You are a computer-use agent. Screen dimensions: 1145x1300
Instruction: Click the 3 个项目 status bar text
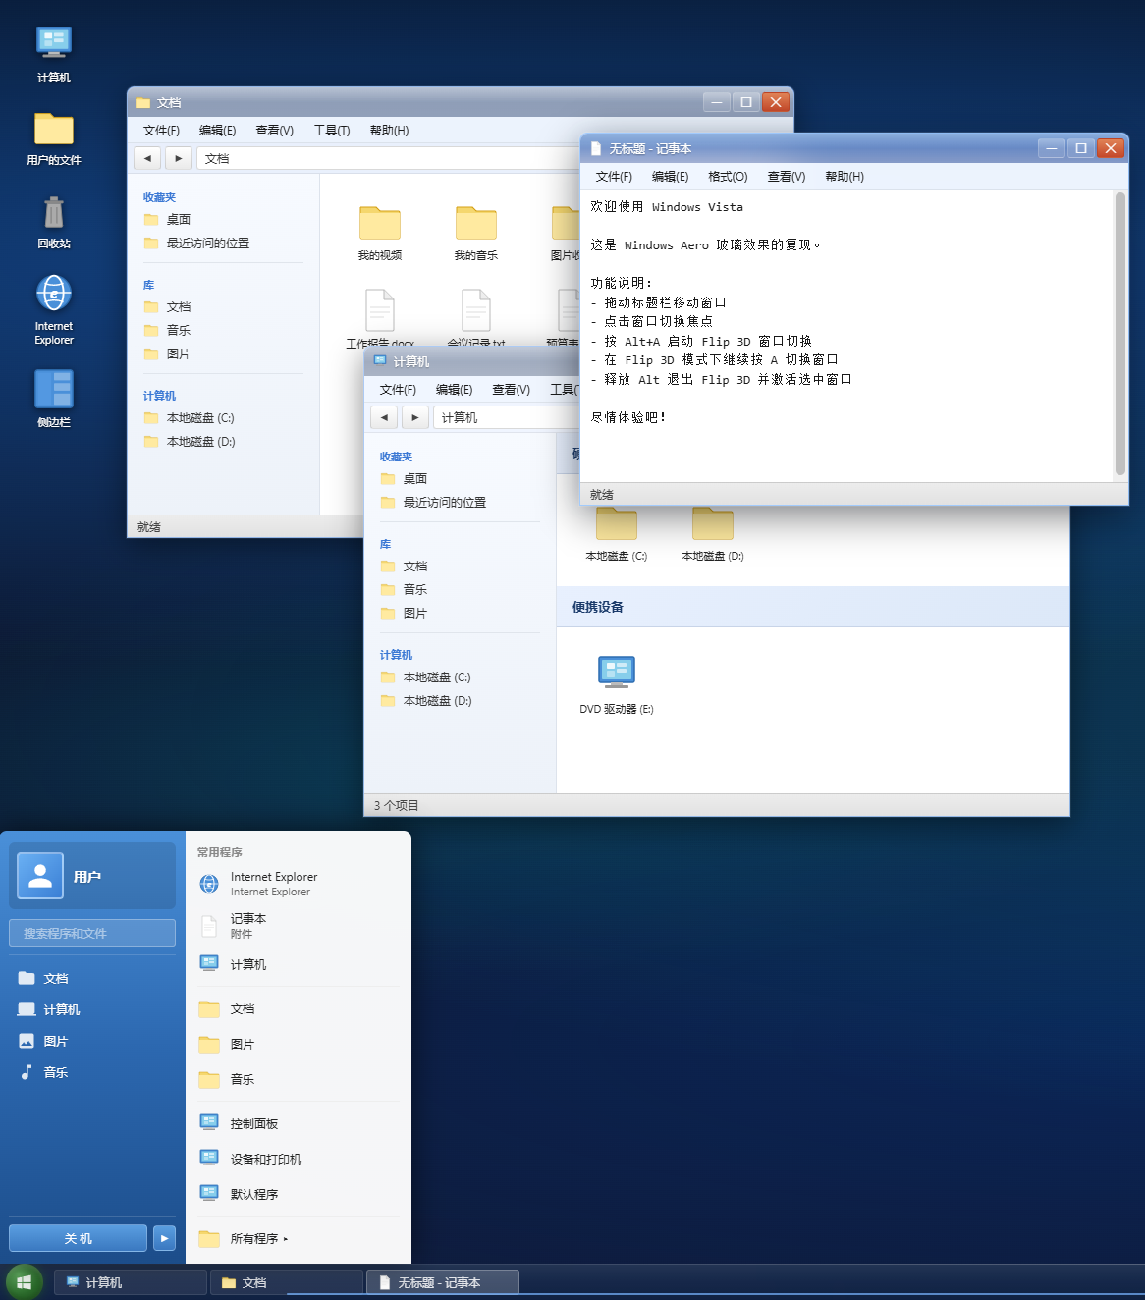(x=396, y=805)
